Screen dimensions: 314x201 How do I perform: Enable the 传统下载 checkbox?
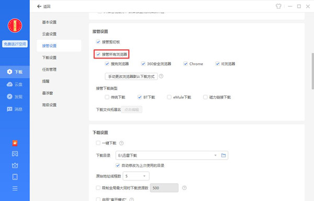[107, 97]
